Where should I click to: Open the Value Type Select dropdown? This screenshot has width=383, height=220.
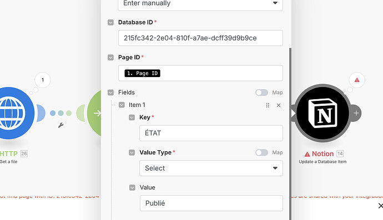tap(211, 168)
